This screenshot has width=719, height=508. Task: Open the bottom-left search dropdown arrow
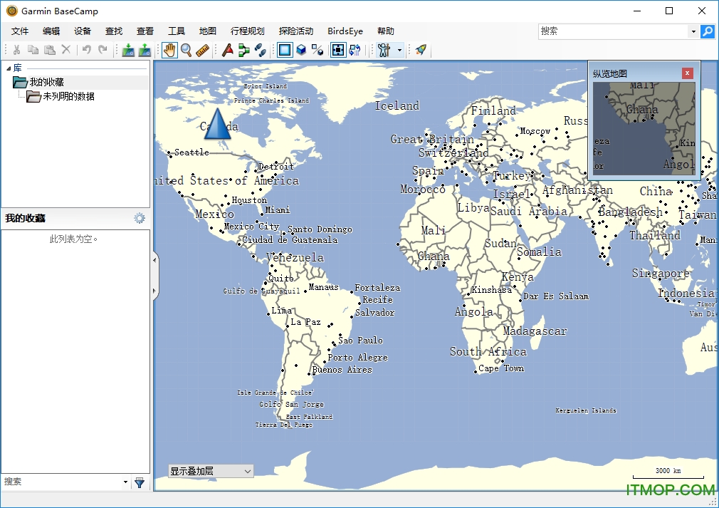coord(125,482)
